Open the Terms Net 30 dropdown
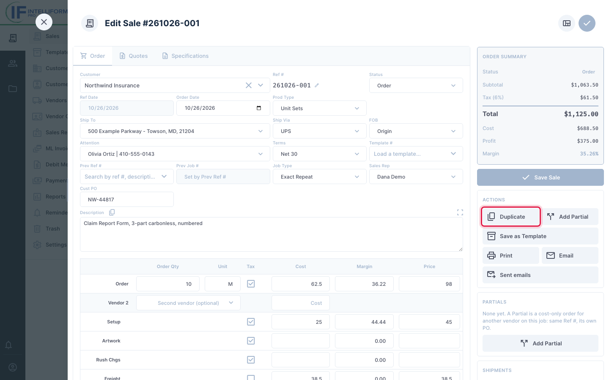 (x=320, y=154)
